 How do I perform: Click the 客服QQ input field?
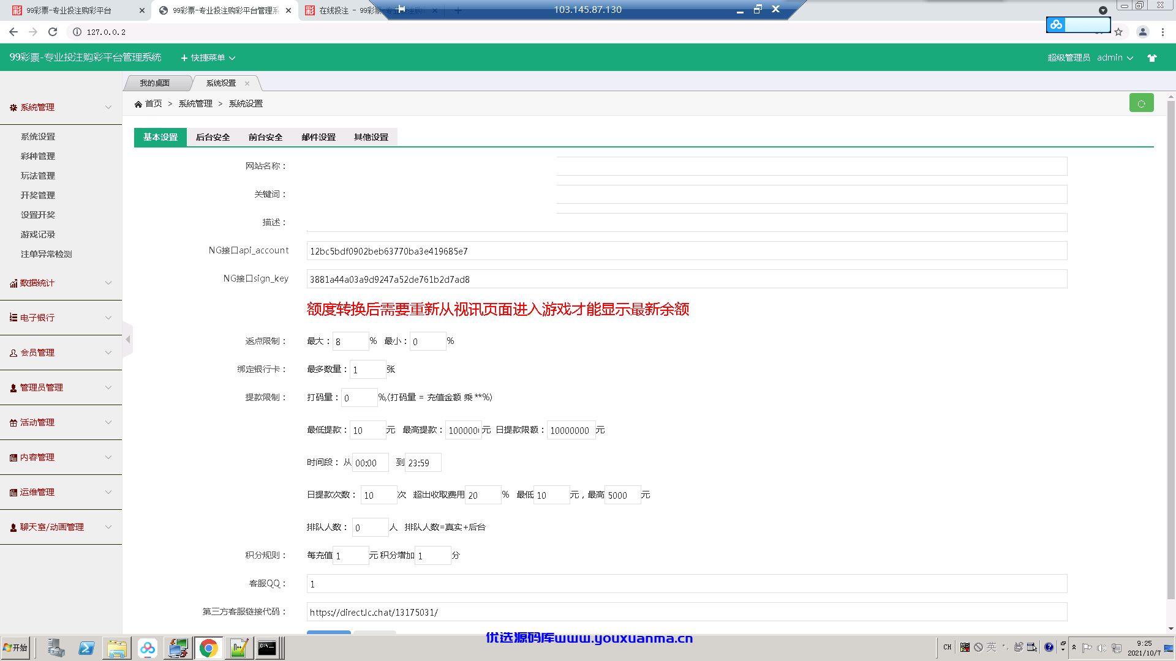coord(687,584)
